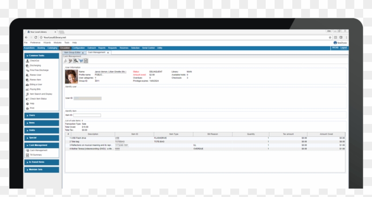Screen dimensions: 372x197
Task: Sort table by Amount Owed column header
Action: point(326,134)
